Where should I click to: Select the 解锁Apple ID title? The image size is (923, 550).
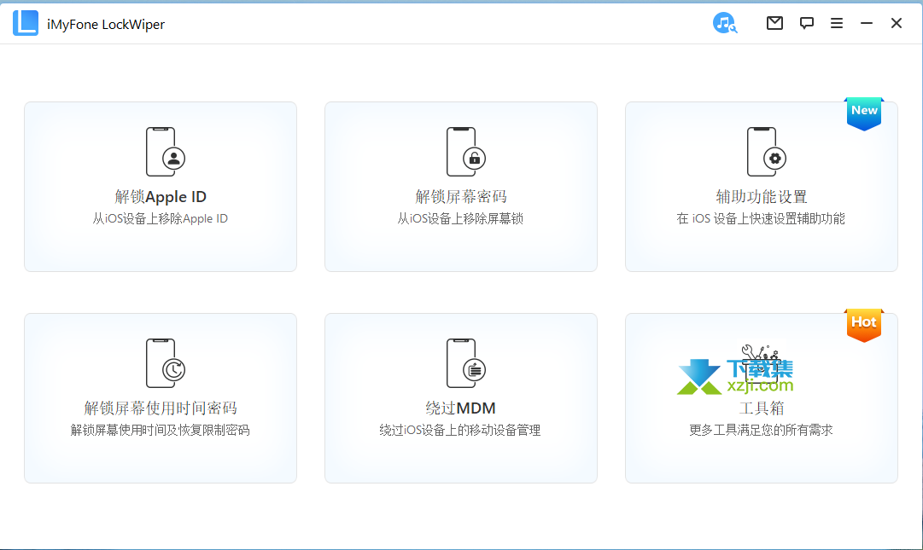coord(161,196)
